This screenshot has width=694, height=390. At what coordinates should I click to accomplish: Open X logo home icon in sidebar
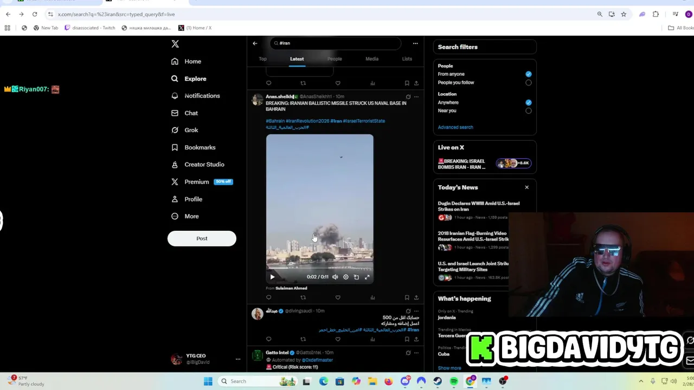(175, 44)
